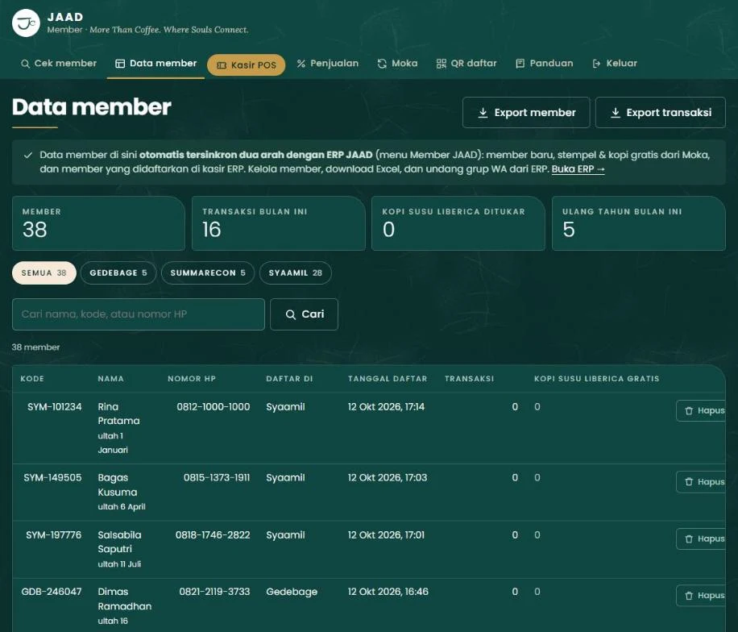Click ticket icon in Kasir POS
Screen dimensions: 738x632
pyautogui.click(x=222, y=65)
